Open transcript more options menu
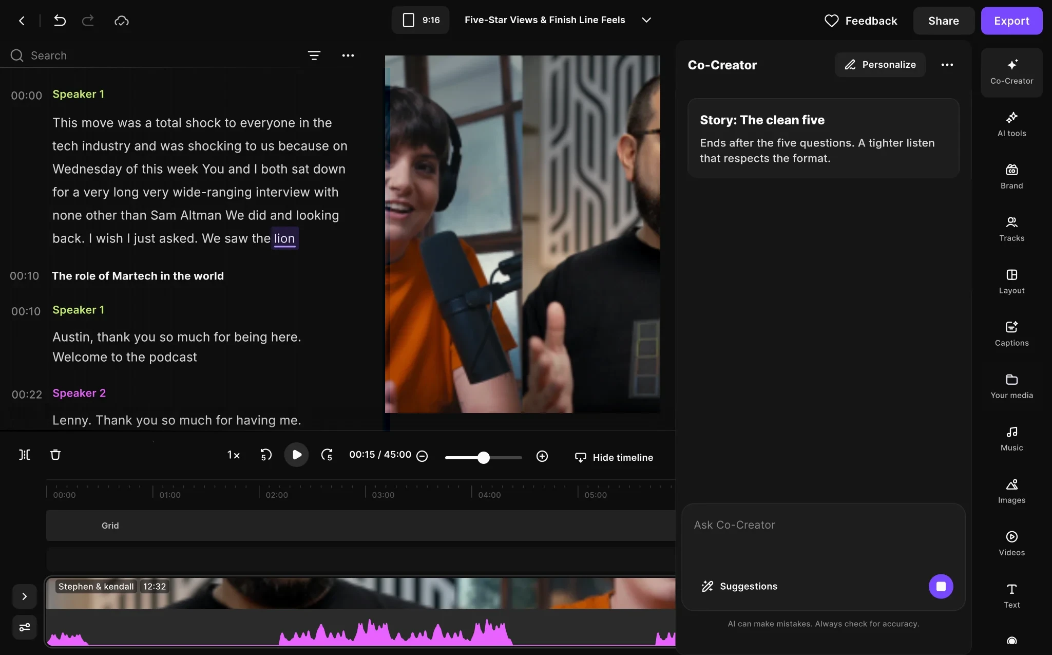Screen dimensions: 1052x655 coord(348,55)
